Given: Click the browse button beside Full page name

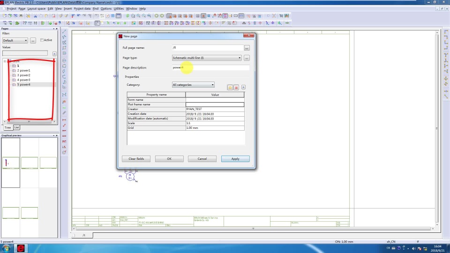Looking at the screenshot, I should [247, 48].
